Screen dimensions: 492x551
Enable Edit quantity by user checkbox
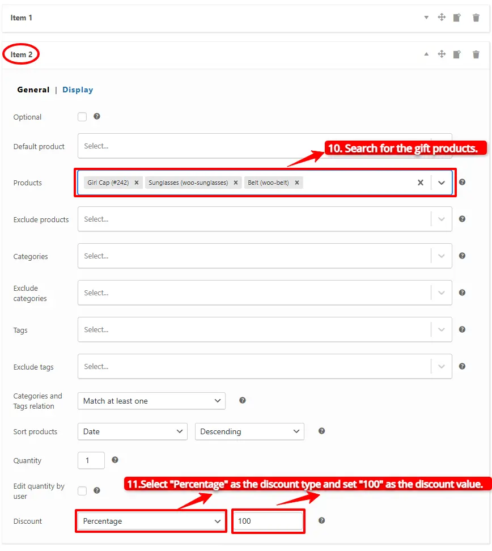point(82,490)
